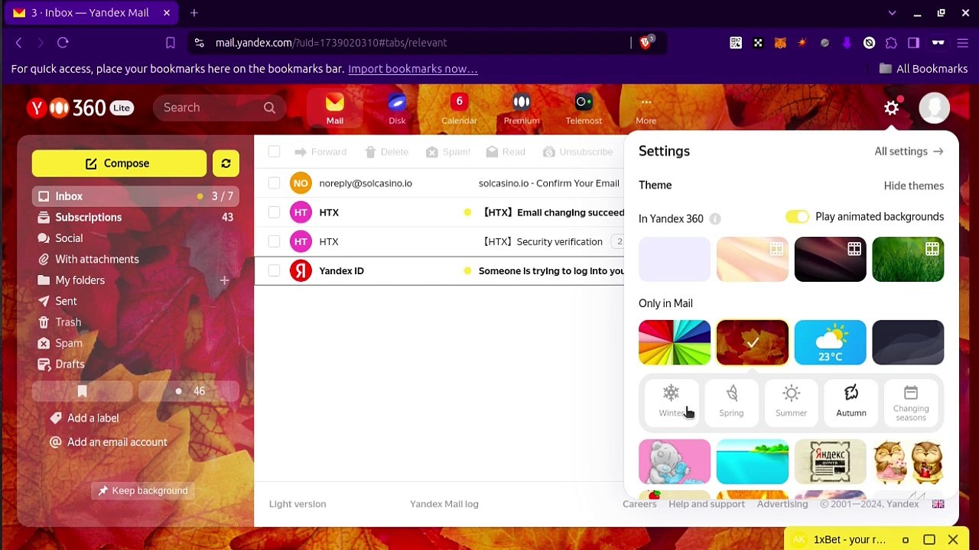
Task: Check the noreply@solcasino.io email checkbox
Action: (274, 183)
